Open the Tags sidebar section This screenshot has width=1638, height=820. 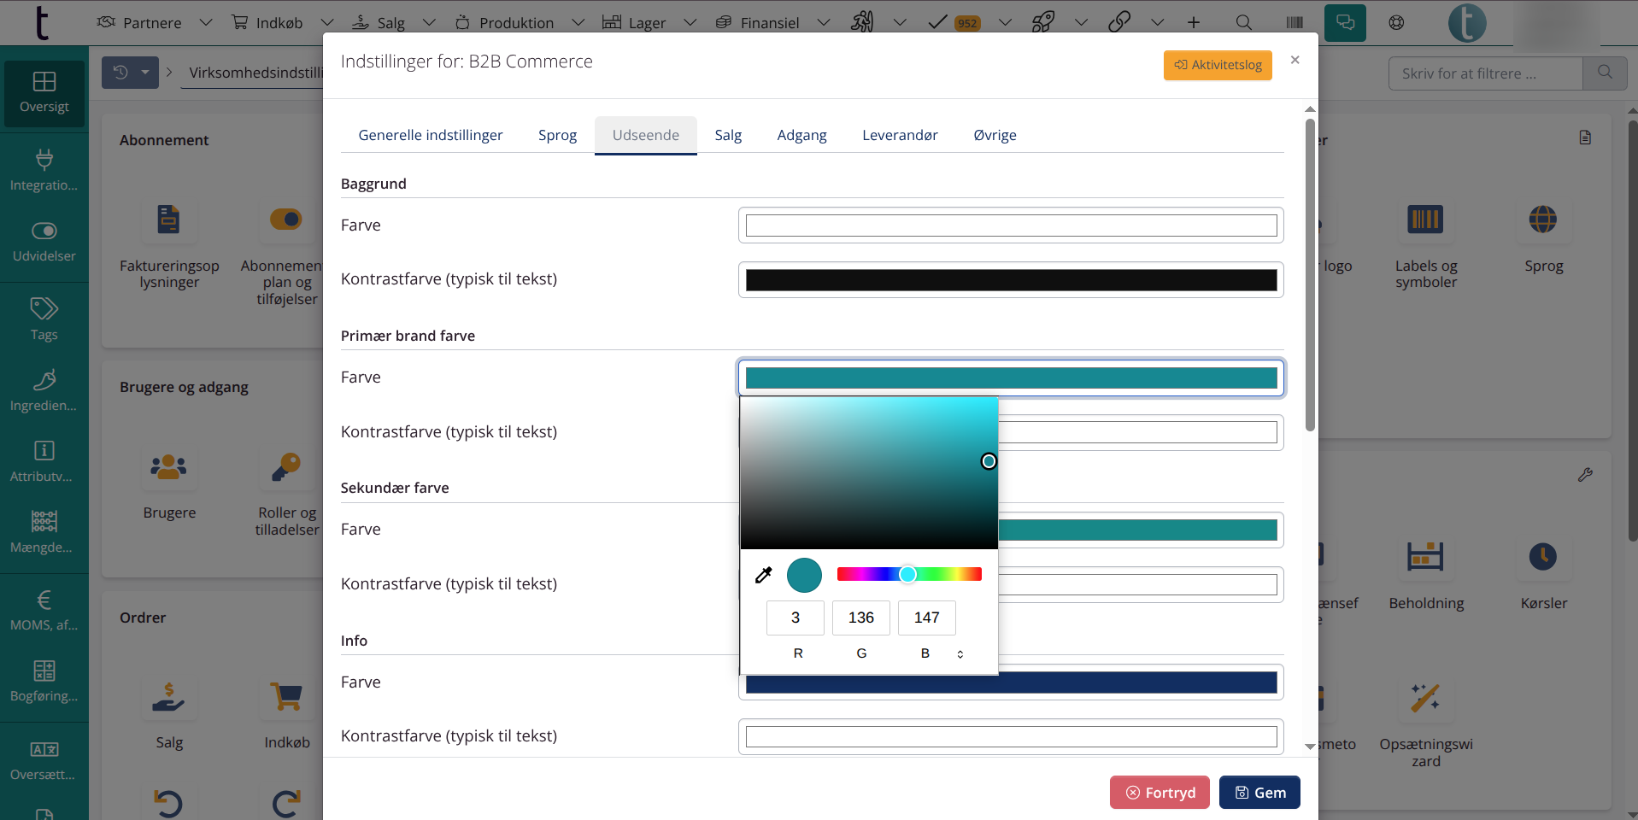pyautogui.click(x=44, y=319)
